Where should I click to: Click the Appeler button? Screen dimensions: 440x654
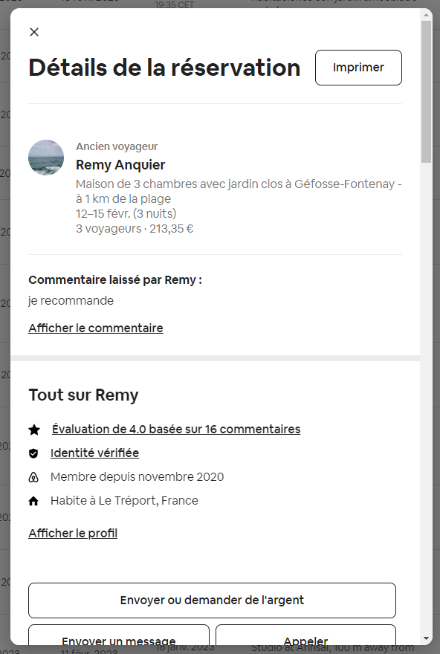coord(305,635)
